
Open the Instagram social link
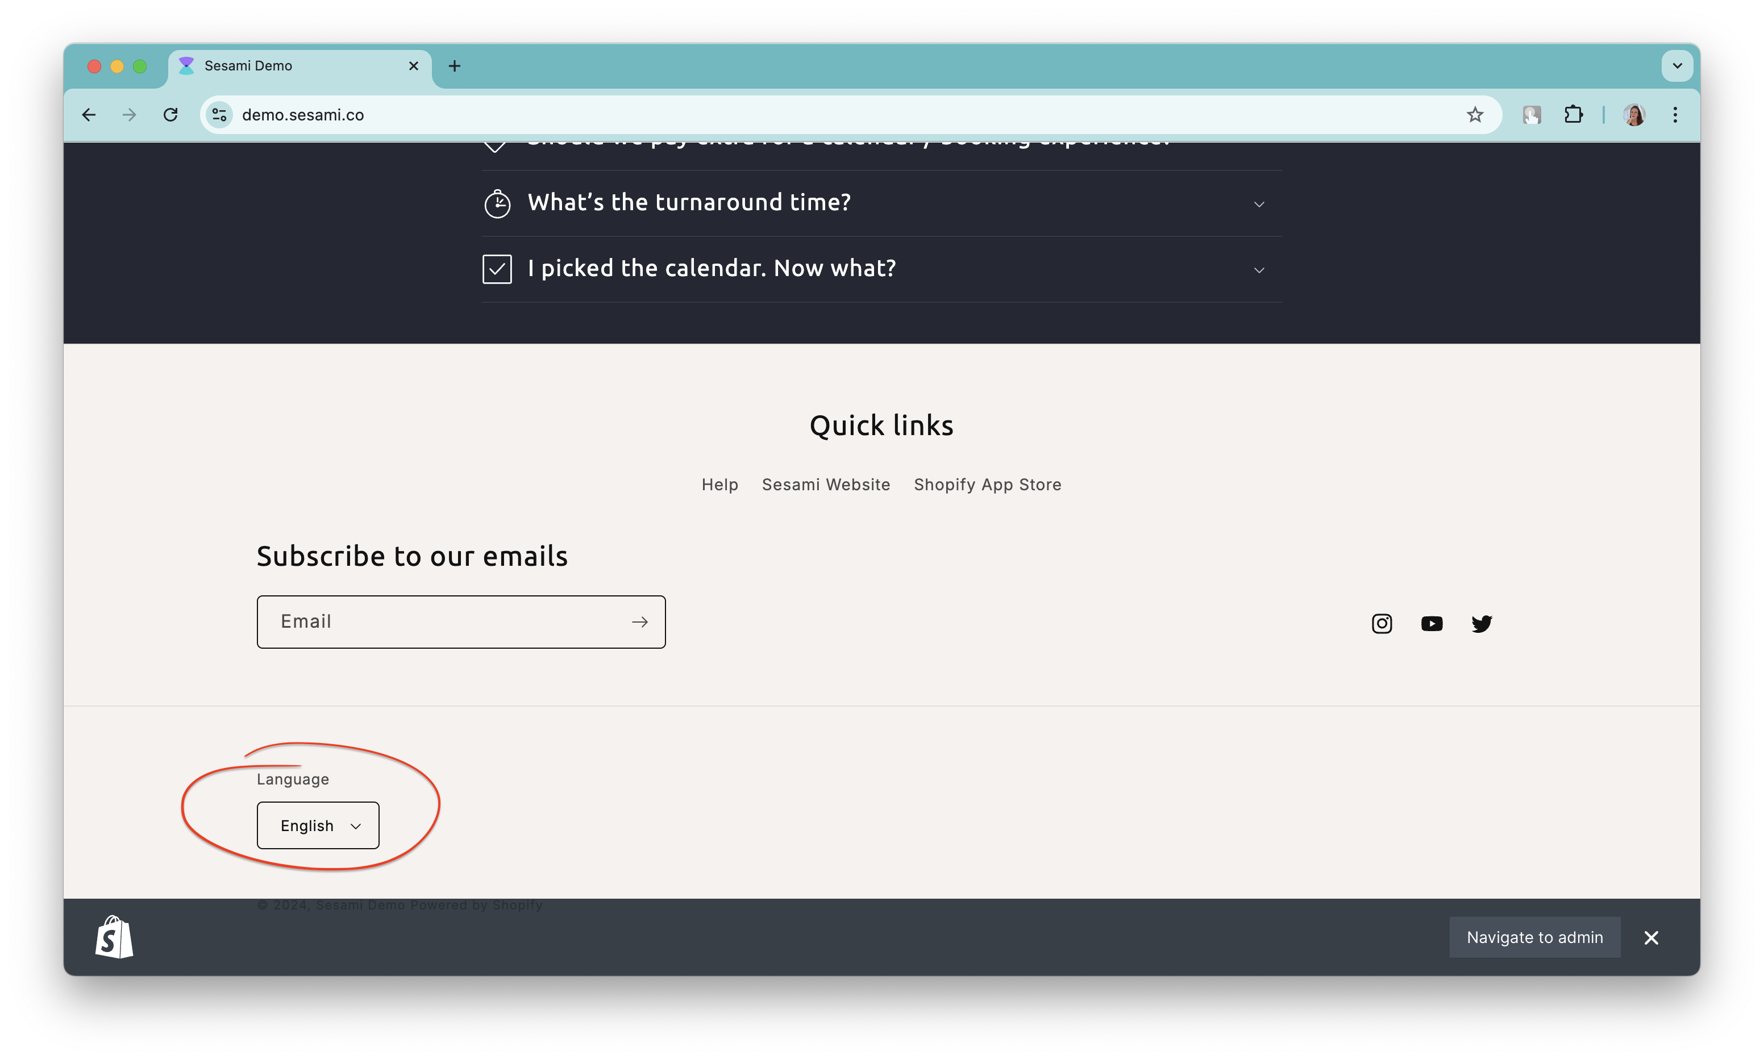tap(1381, 624)
